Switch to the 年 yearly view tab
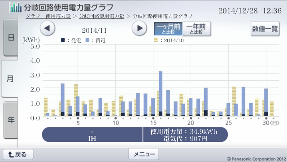This screenshot has width=287, height=162. (x=10, y=120)
